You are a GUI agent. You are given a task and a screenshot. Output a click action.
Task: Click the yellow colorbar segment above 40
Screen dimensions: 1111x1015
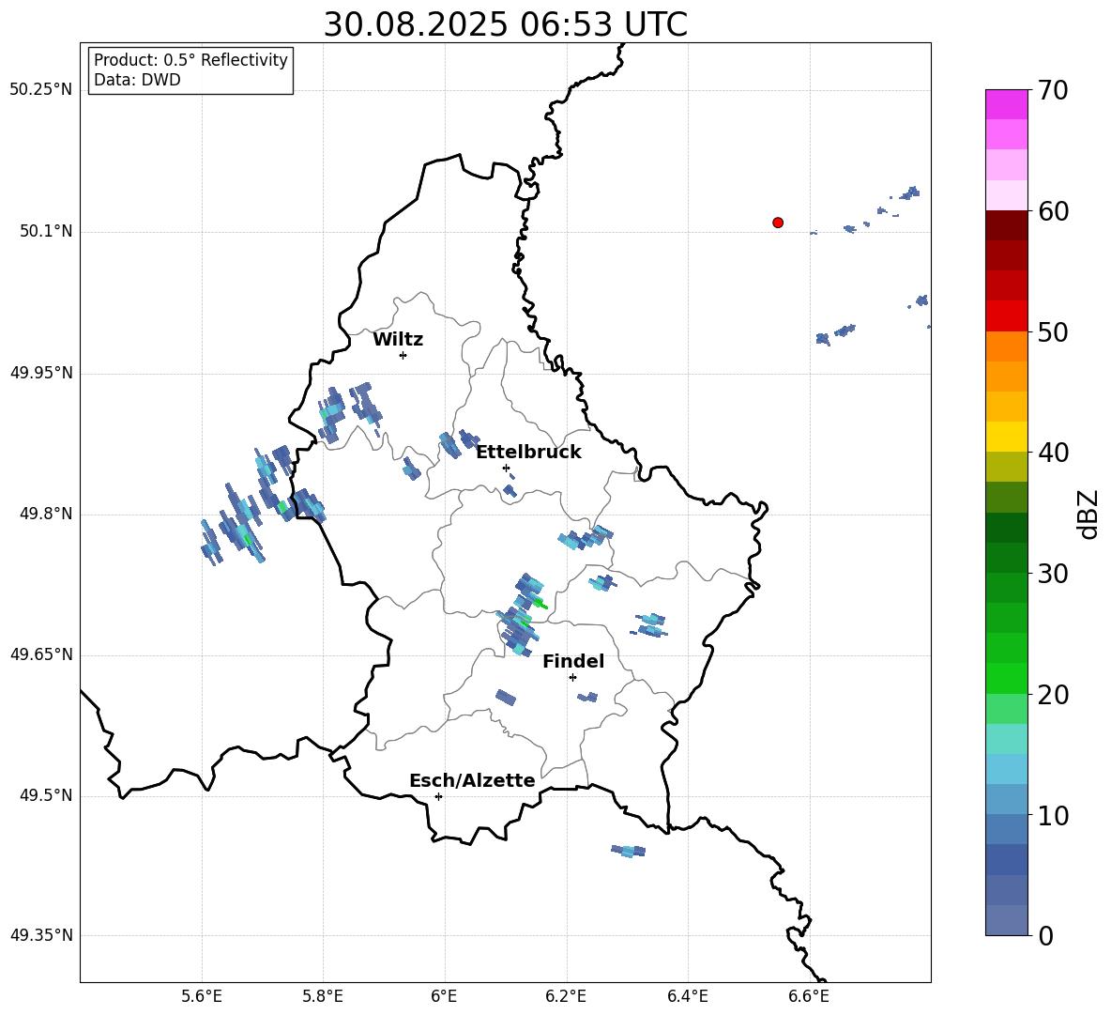coord(1006,438)
